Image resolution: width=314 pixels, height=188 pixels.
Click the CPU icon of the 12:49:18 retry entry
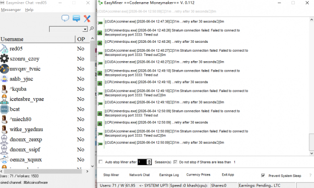100,83
